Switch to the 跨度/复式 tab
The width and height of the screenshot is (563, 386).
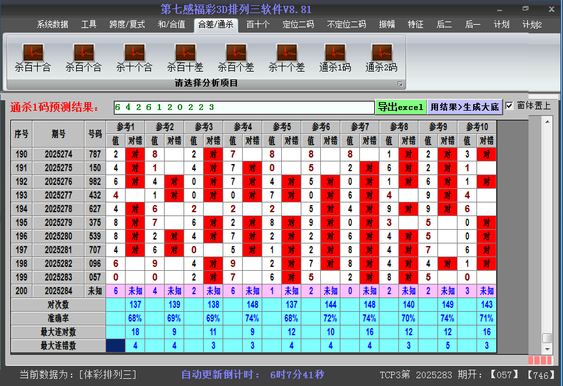(x=127, y=25)
